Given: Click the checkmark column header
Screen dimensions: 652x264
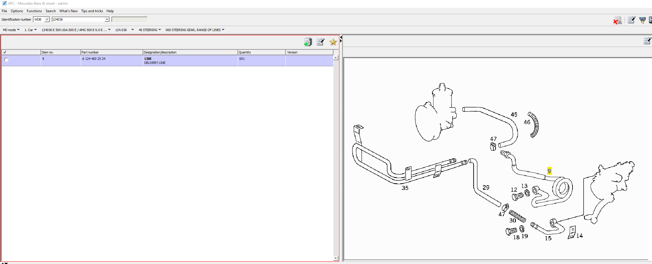Looking at the screenshot, I should coord(21,52).
